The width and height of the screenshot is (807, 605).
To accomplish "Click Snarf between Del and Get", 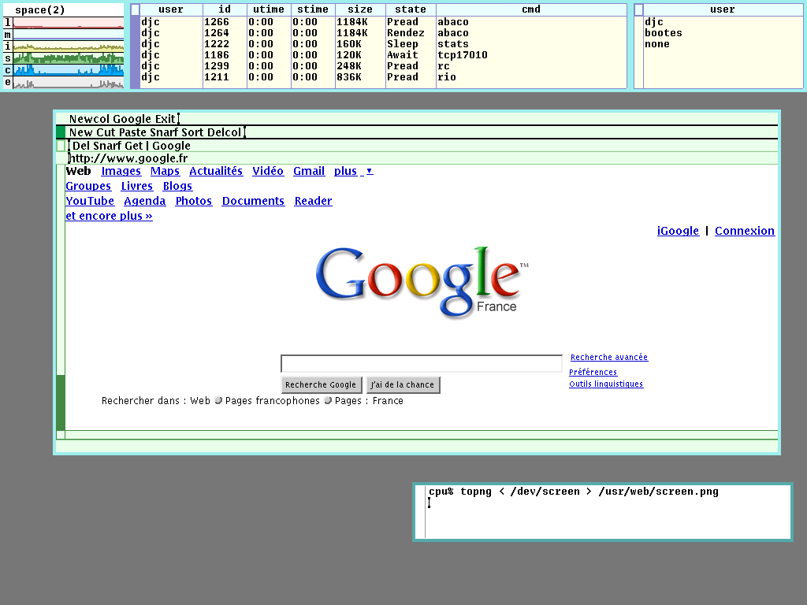I will 106,146.
